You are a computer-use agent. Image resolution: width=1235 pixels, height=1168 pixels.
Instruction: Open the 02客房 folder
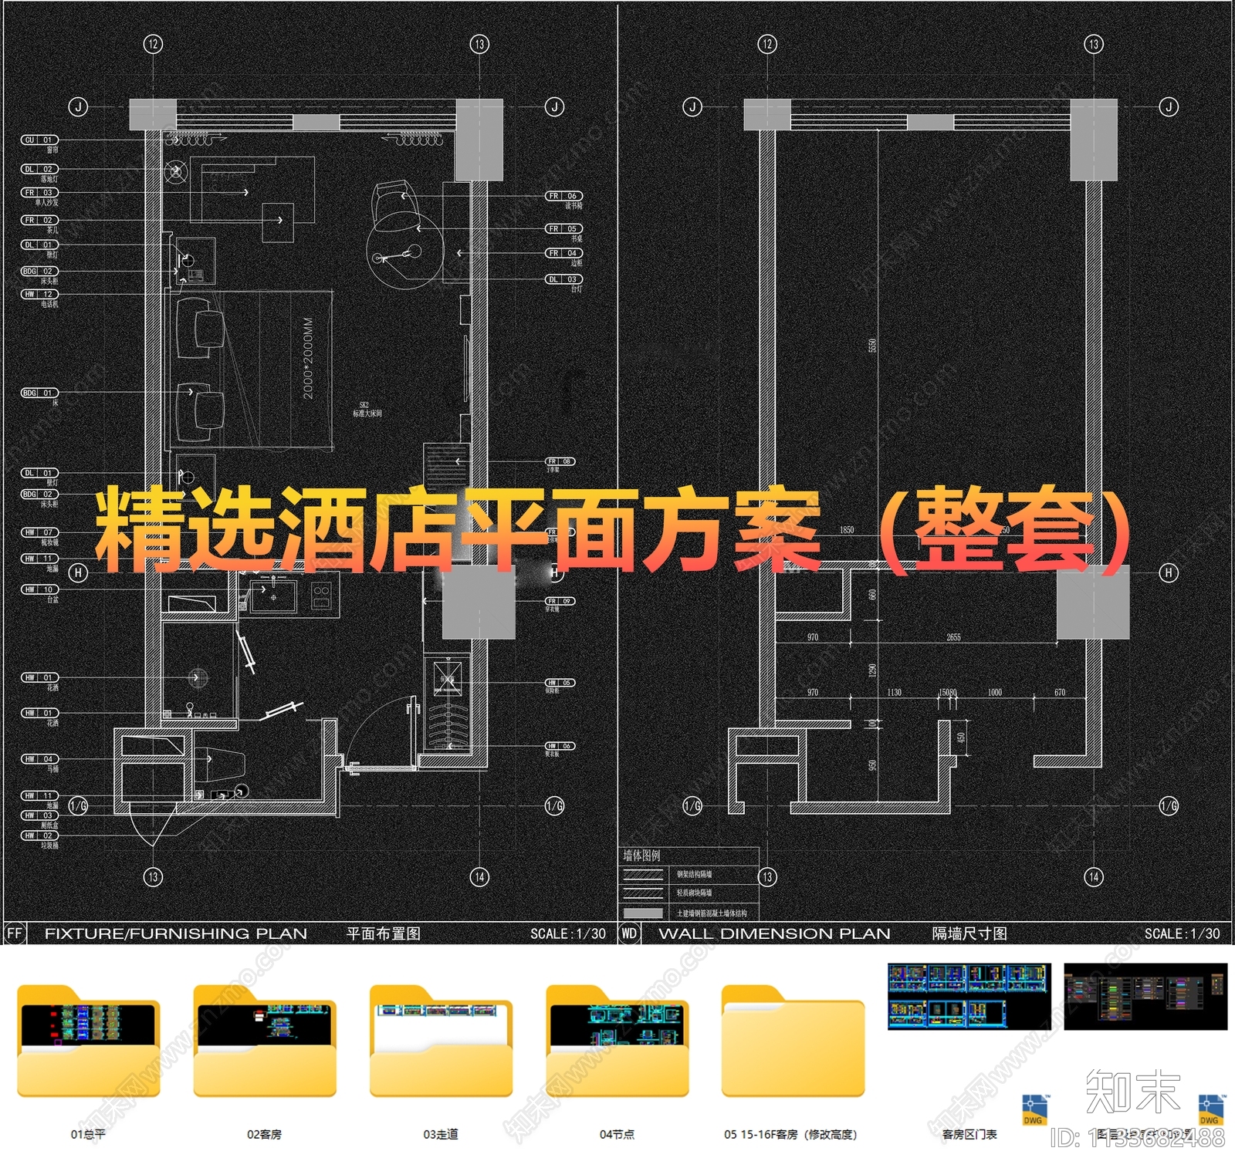point(264,1041)
